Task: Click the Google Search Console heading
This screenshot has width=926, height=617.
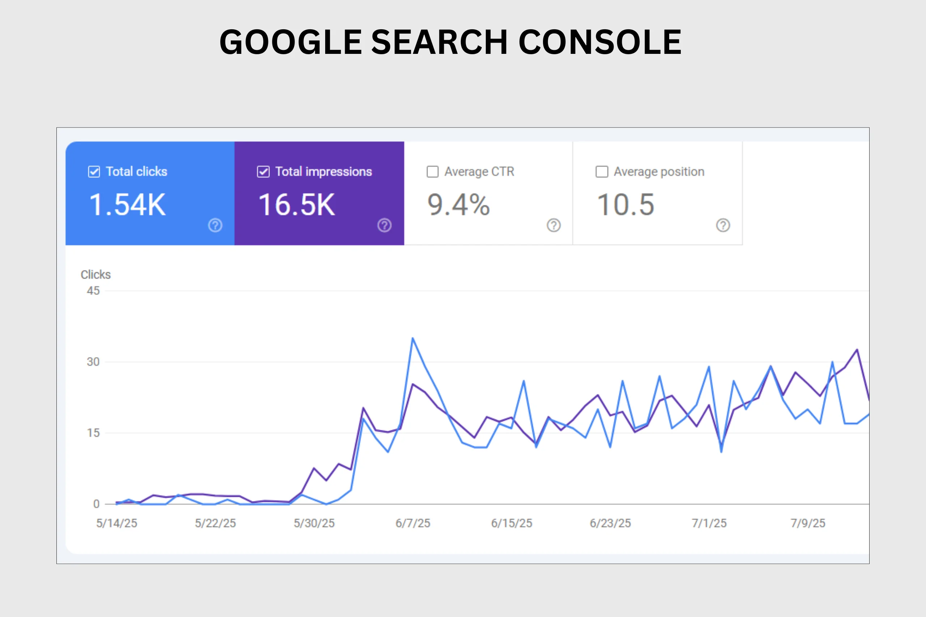Action: pos(450,42)
